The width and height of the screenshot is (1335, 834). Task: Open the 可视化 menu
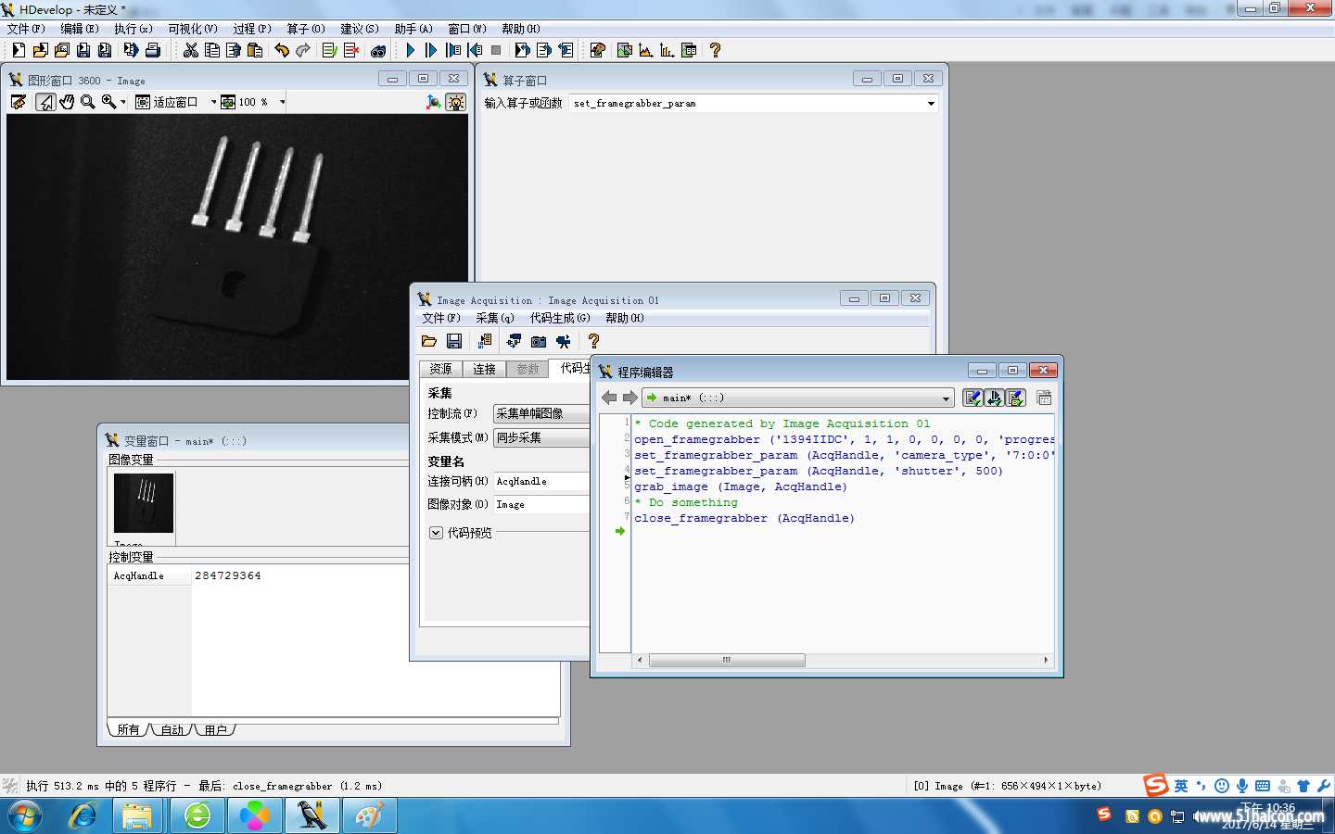193,29
